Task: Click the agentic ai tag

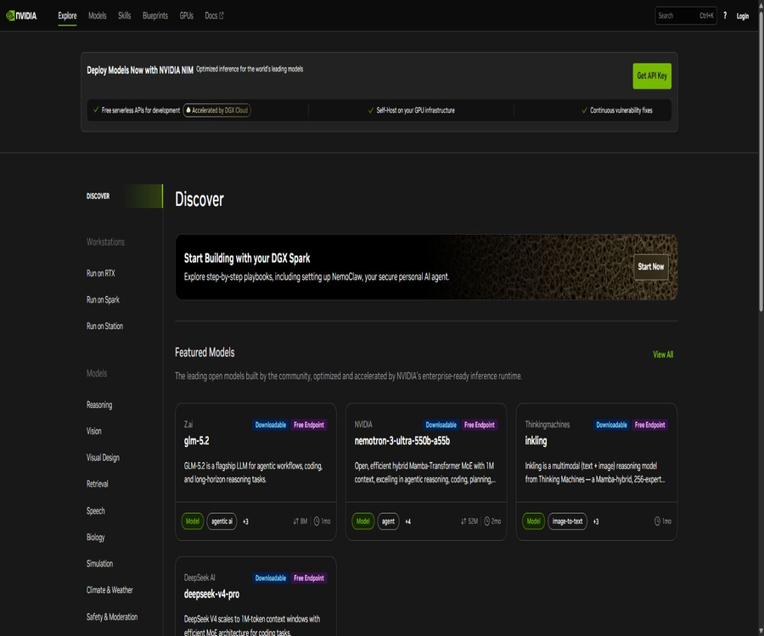Action: (x=222, y=522)
